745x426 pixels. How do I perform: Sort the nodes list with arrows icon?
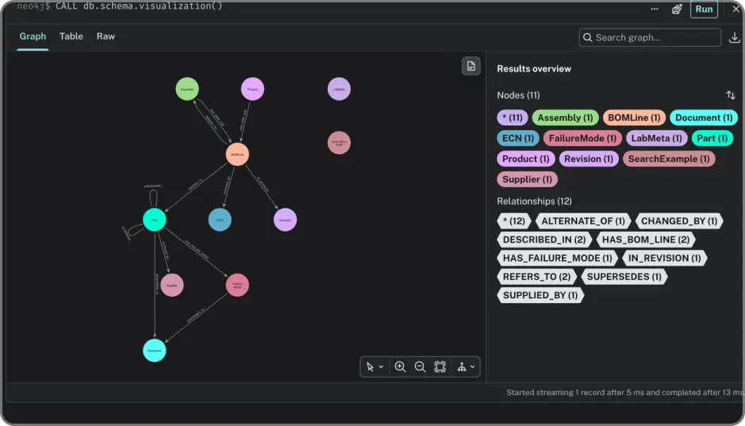pyautogui.click(x=730, y=95)
